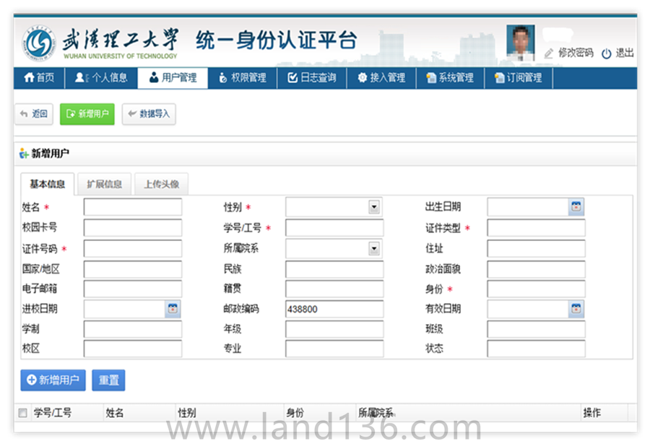Screen dimensions: 650x446
Task: Expand the 性别 dropdown
Action: [x=373, y=208]
